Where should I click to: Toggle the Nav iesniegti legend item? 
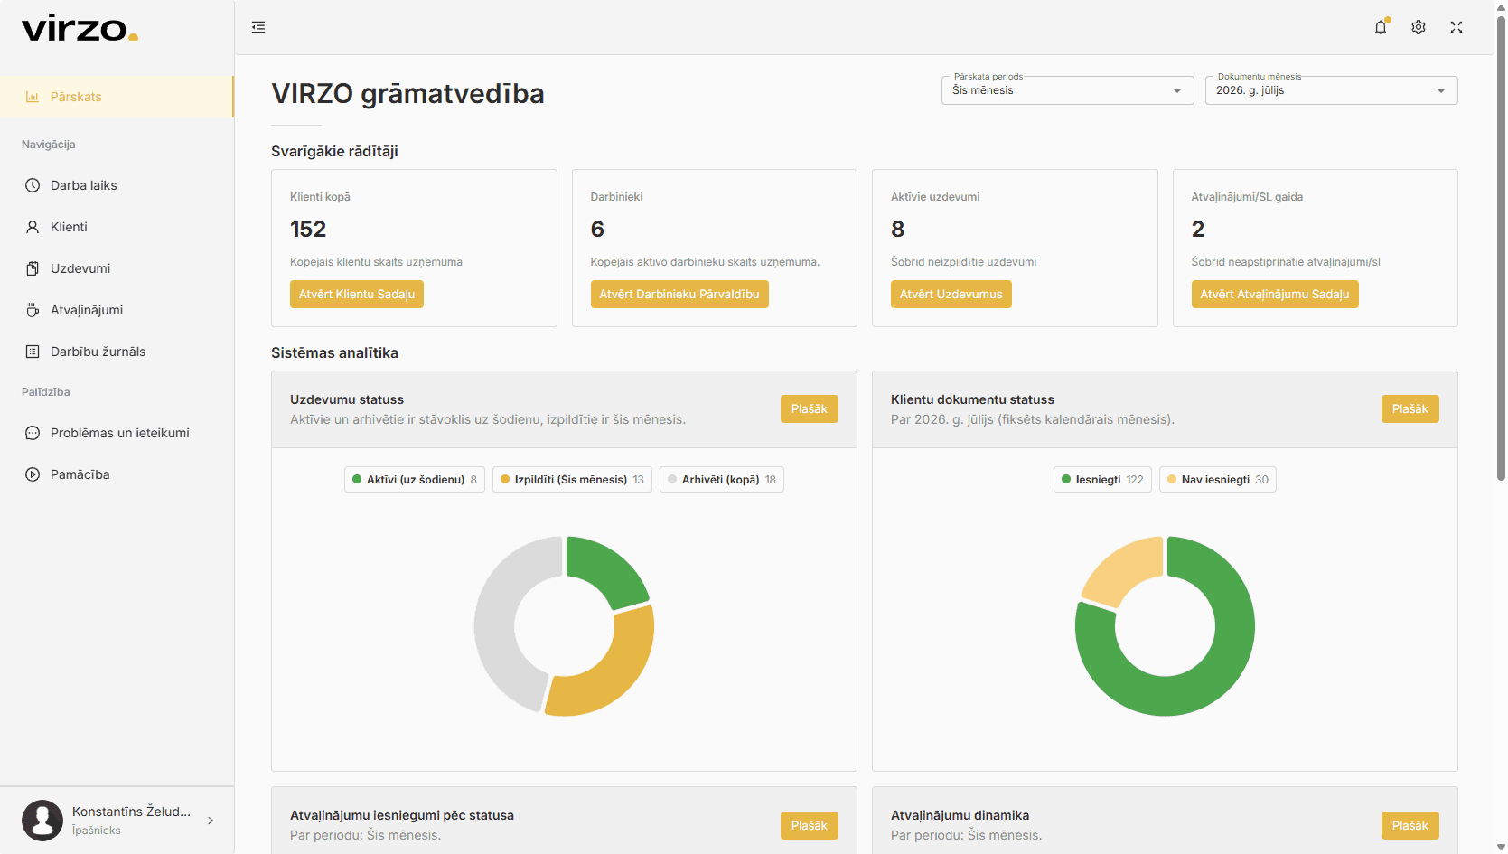click(1217, 480)
